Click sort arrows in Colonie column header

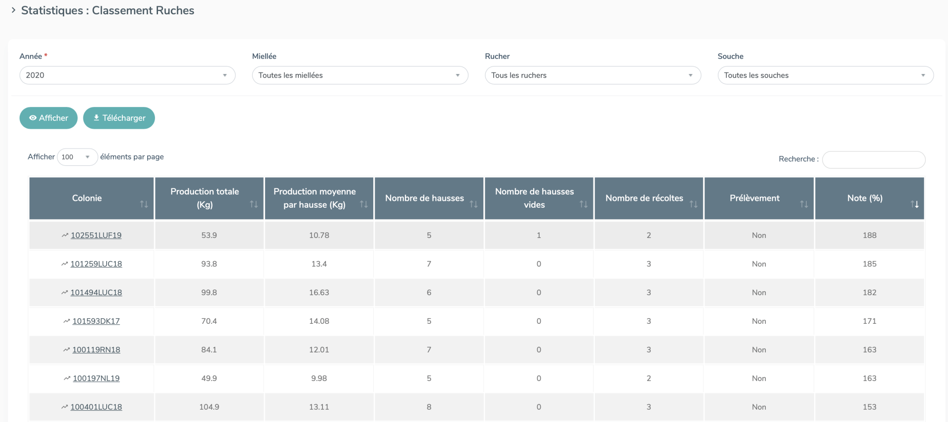[x=144, y=204]
